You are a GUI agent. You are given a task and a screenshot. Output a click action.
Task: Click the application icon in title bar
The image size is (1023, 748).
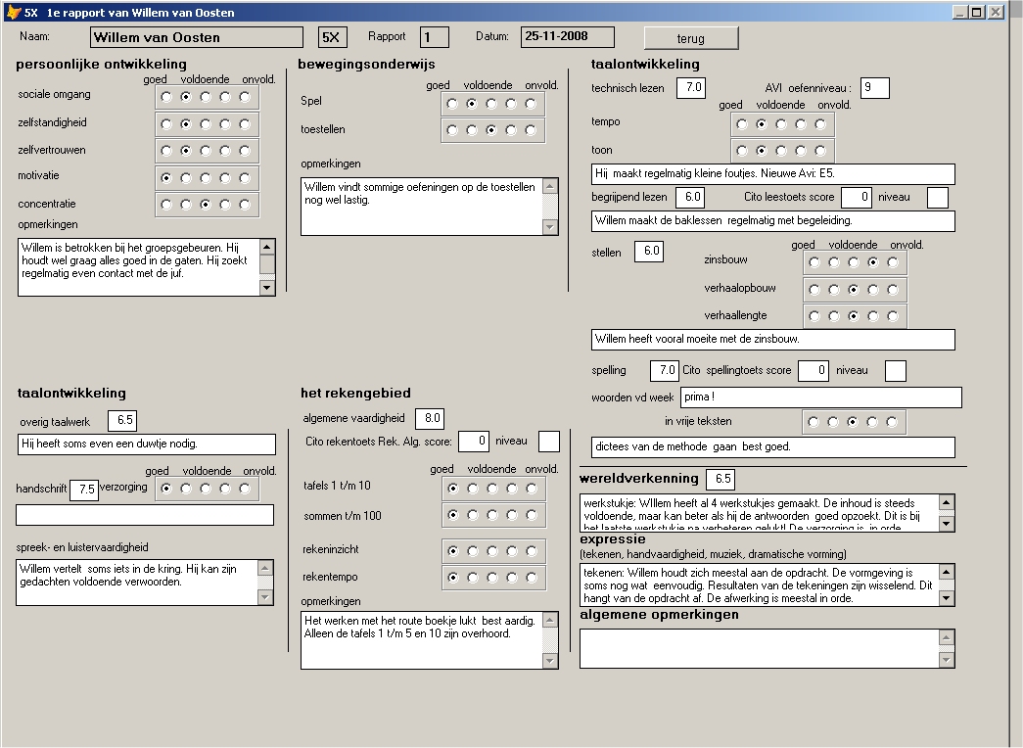point(11,13)
